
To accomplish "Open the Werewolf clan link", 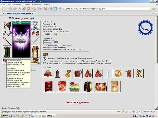I will tap(52, 46).
